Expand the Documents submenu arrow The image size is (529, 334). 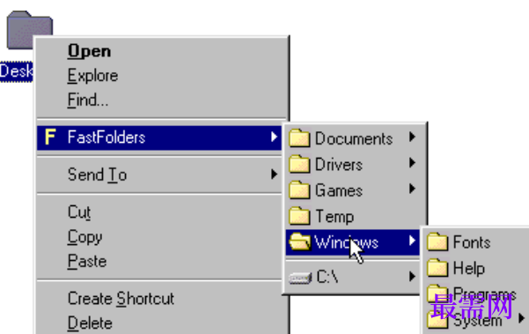coord(412,137)
